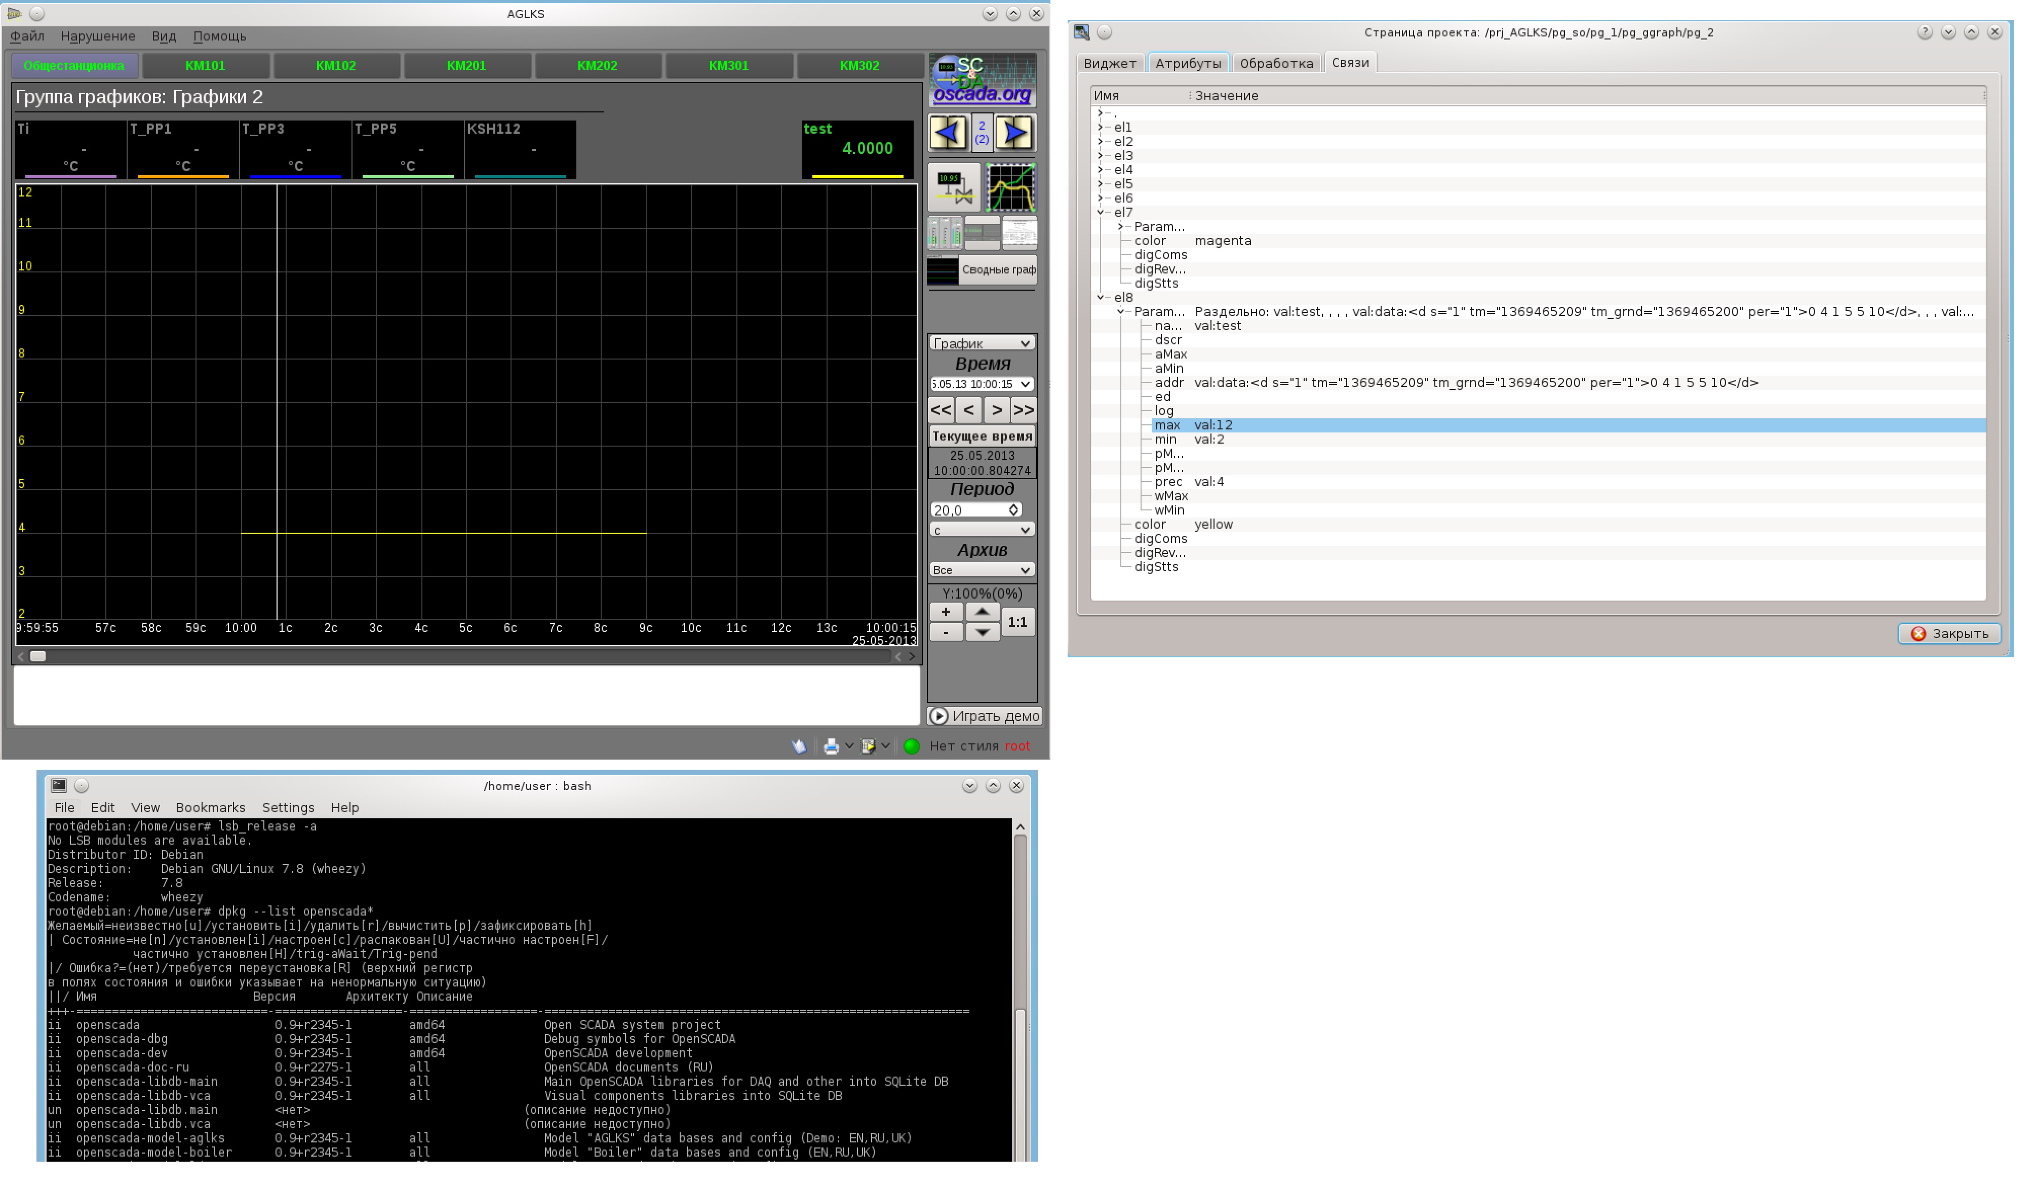
Task: Open the График type dropdown
Action: [982, 343]
